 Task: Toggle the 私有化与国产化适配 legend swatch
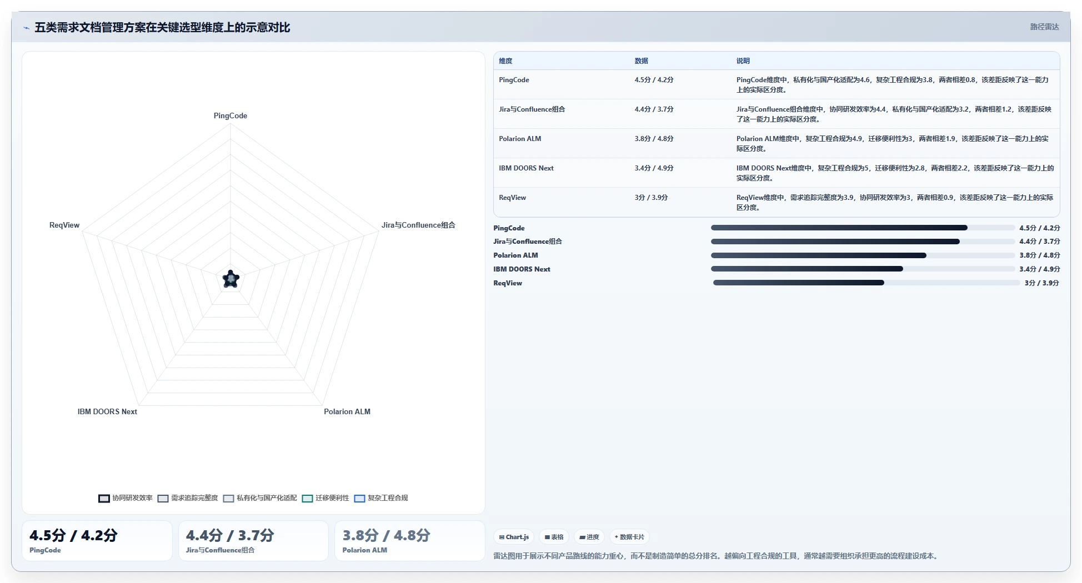(x=228, y=498)
